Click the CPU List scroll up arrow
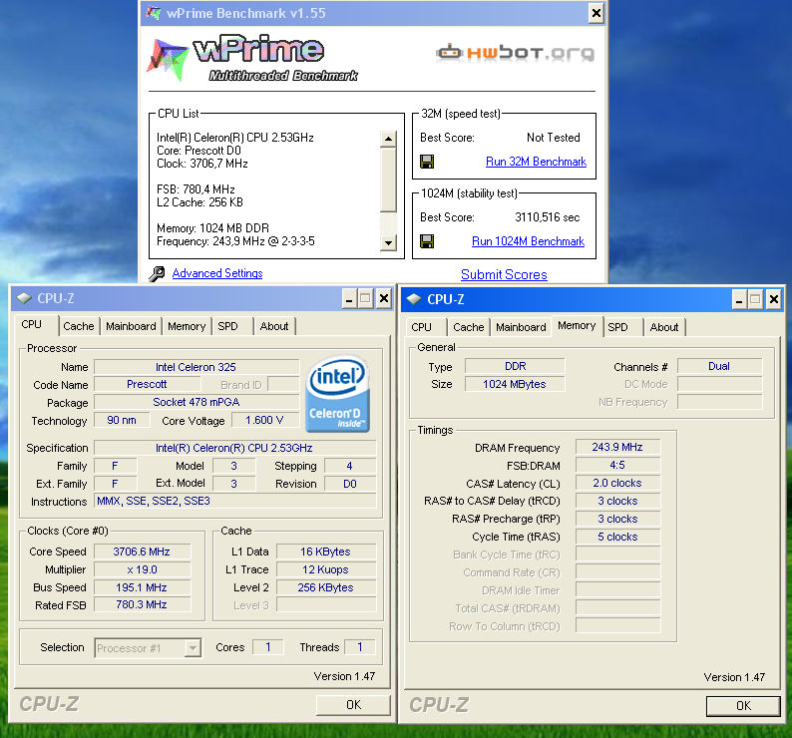The image size is (792, 738). [x=388, y=139]
